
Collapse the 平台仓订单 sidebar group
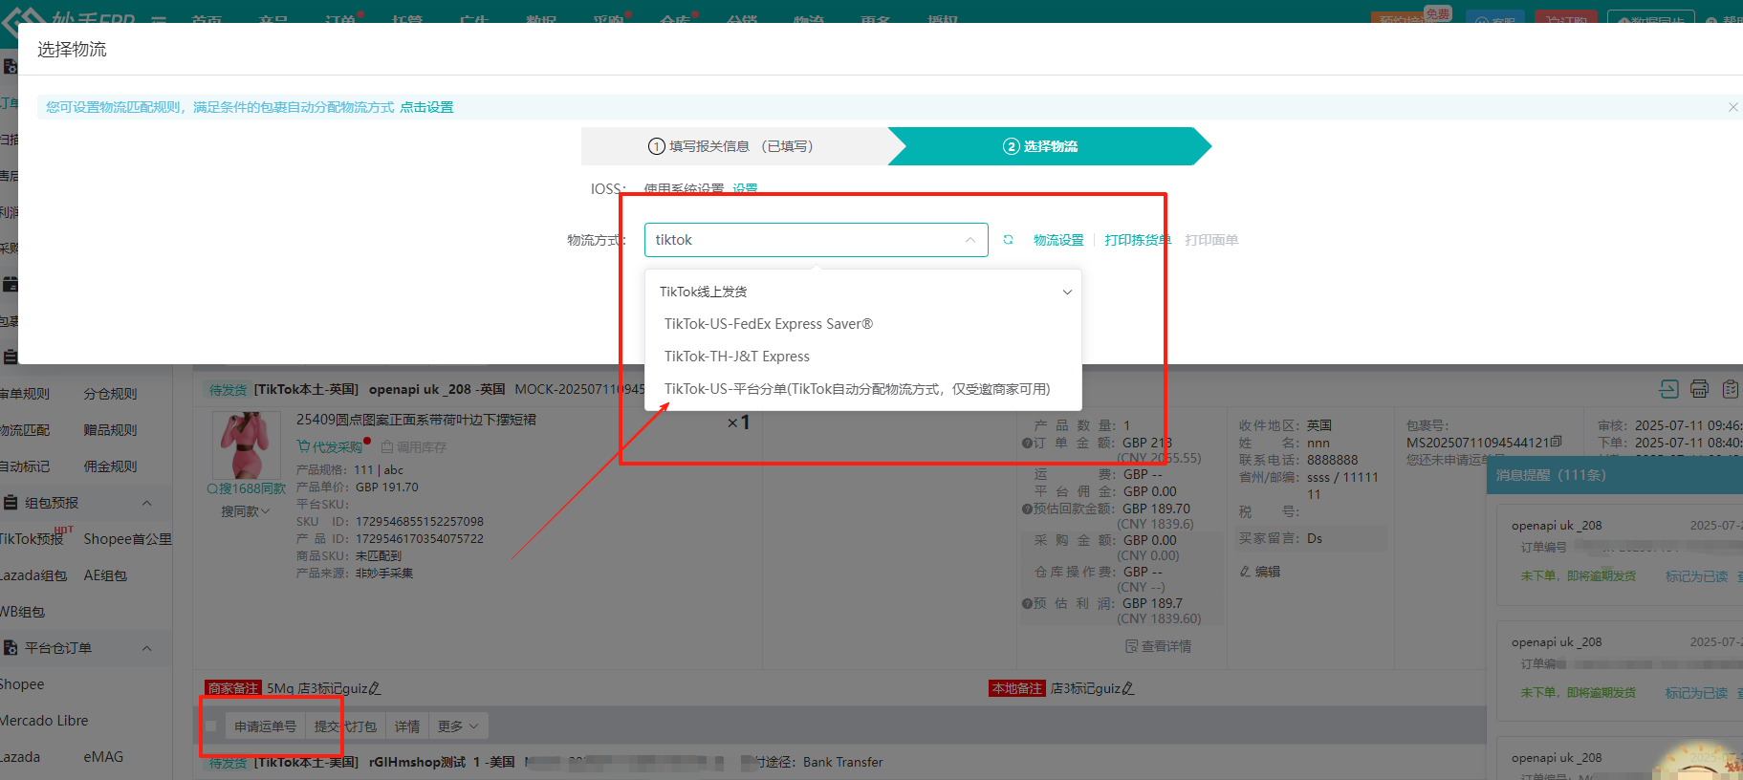tap(146, 648)
